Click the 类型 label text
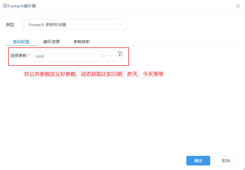 [10, 25]
